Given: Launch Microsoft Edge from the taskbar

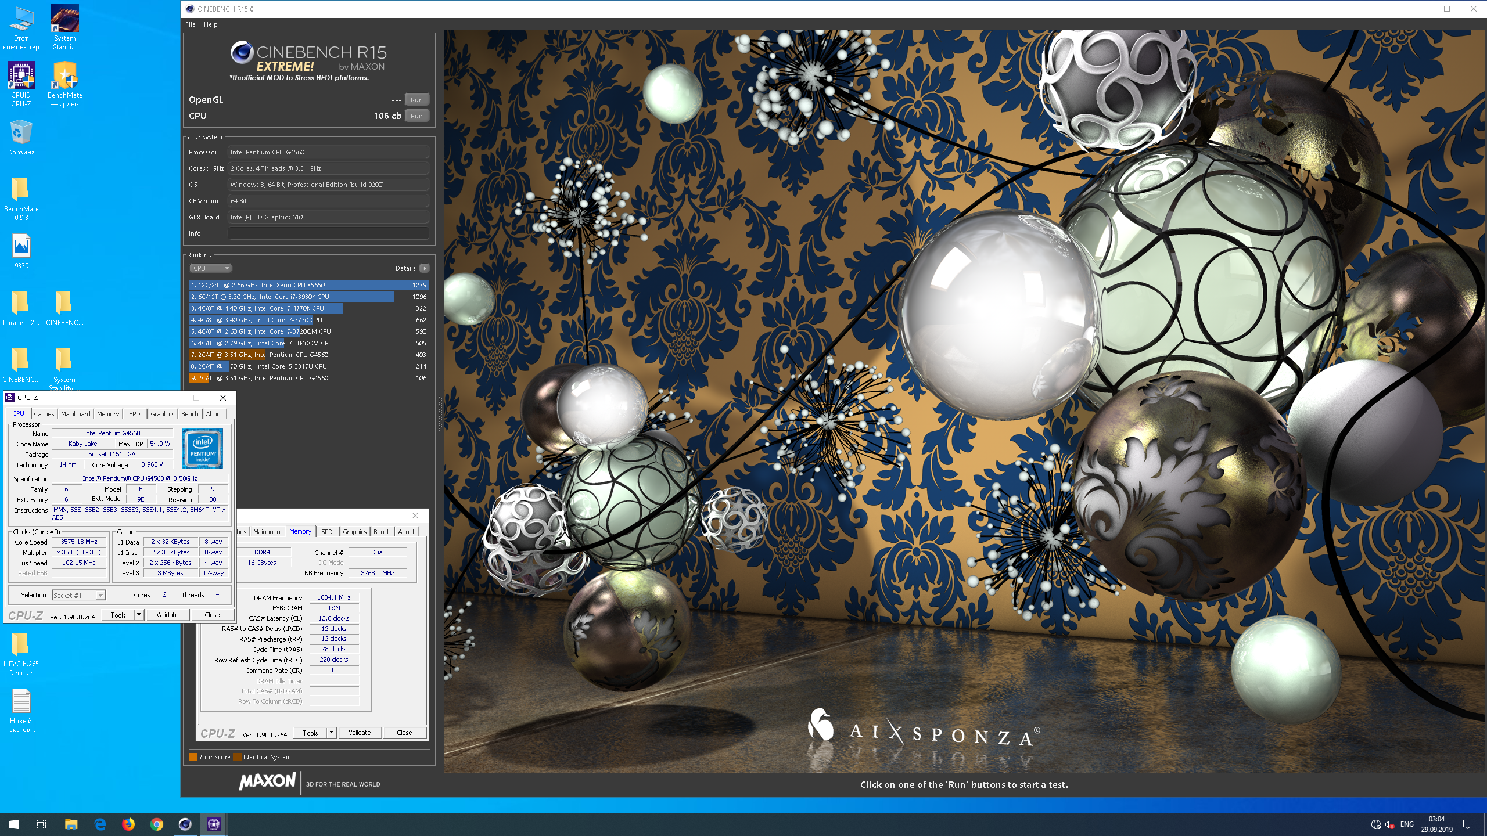Looking at the screenshot, I should point(100,824).
